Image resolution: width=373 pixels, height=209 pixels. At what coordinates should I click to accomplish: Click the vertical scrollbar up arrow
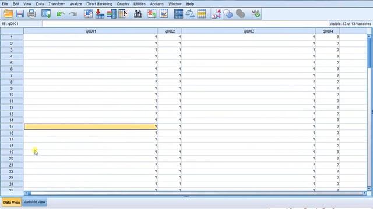[369, 37]
